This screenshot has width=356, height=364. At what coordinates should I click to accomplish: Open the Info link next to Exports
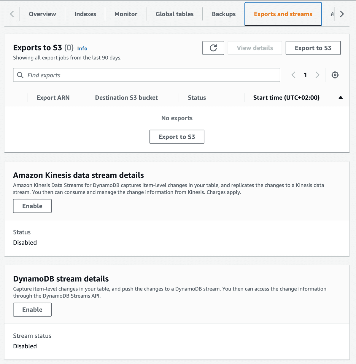pyautogui.click(x=82, y=48)
